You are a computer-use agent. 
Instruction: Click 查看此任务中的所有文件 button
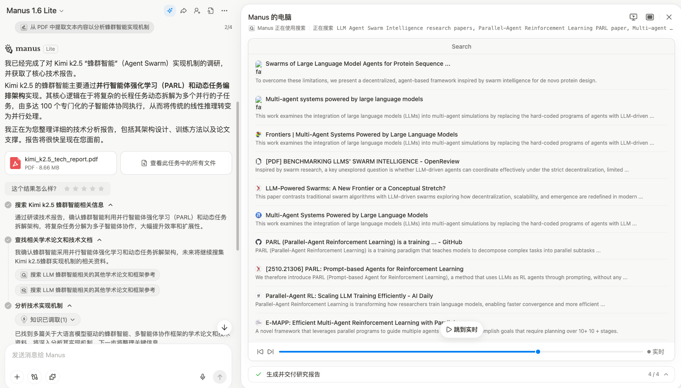(176, 163)
